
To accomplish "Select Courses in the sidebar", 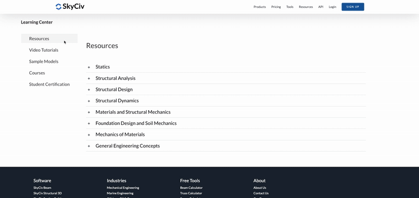I will 37,73.
